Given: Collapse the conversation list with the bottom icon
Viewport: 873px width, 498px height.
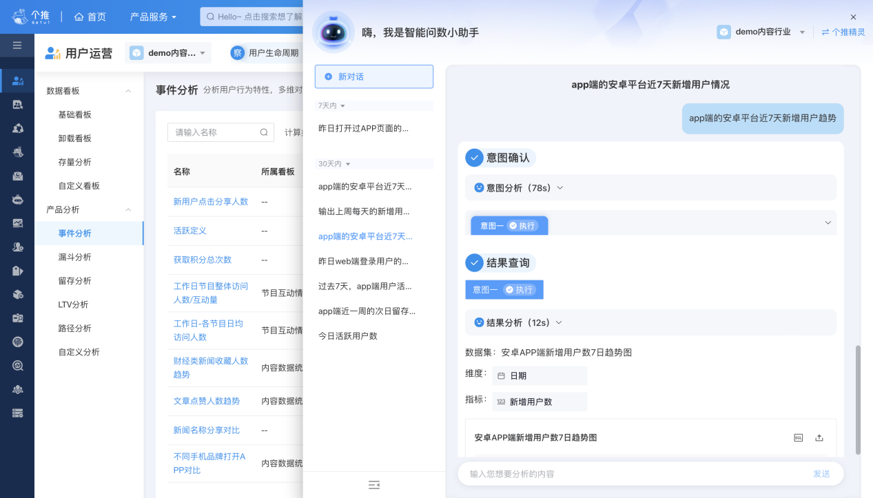Looking at the screenshot, I should 374,485.
